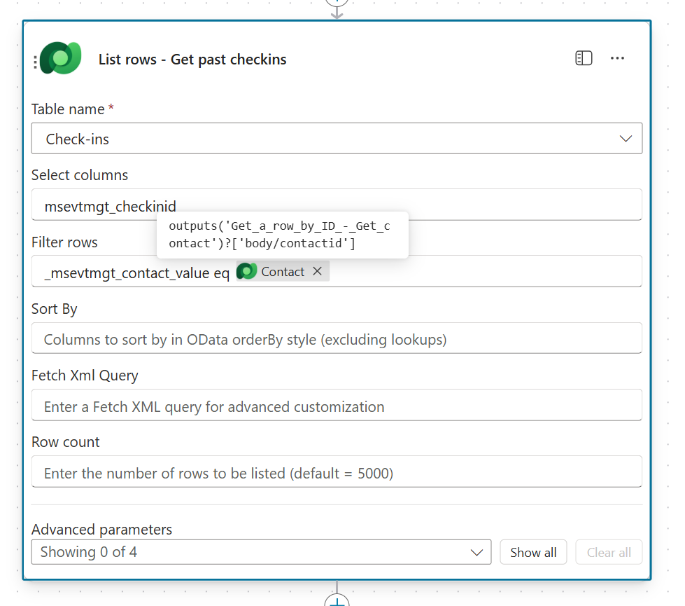Viewport: 685px width, 606px height.
Task: Click the Row count input box
Action: point(337,473)
